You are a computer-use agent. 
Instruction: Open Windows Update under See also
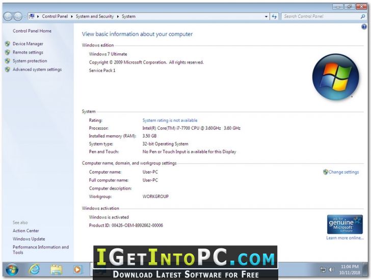[29, 239]
